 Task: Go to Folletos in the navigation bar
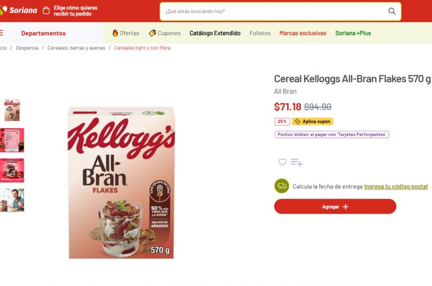260,33
